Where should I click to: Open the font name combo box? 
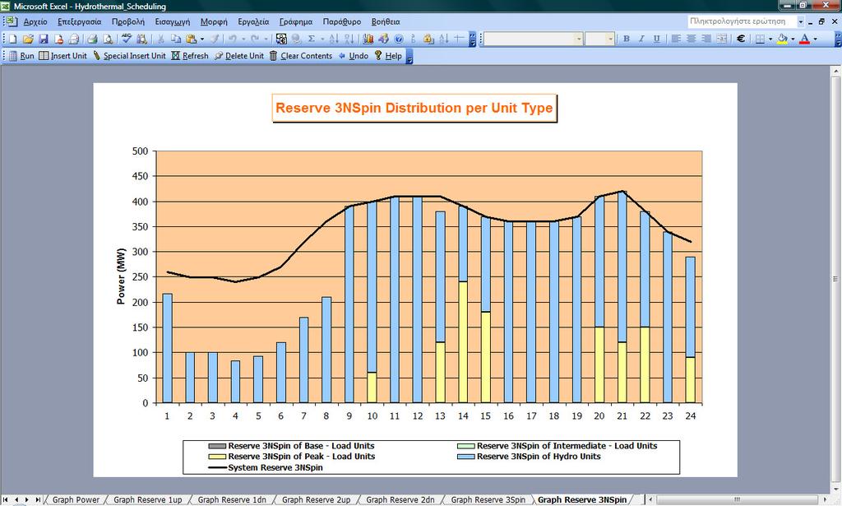(x=533, y=39)
